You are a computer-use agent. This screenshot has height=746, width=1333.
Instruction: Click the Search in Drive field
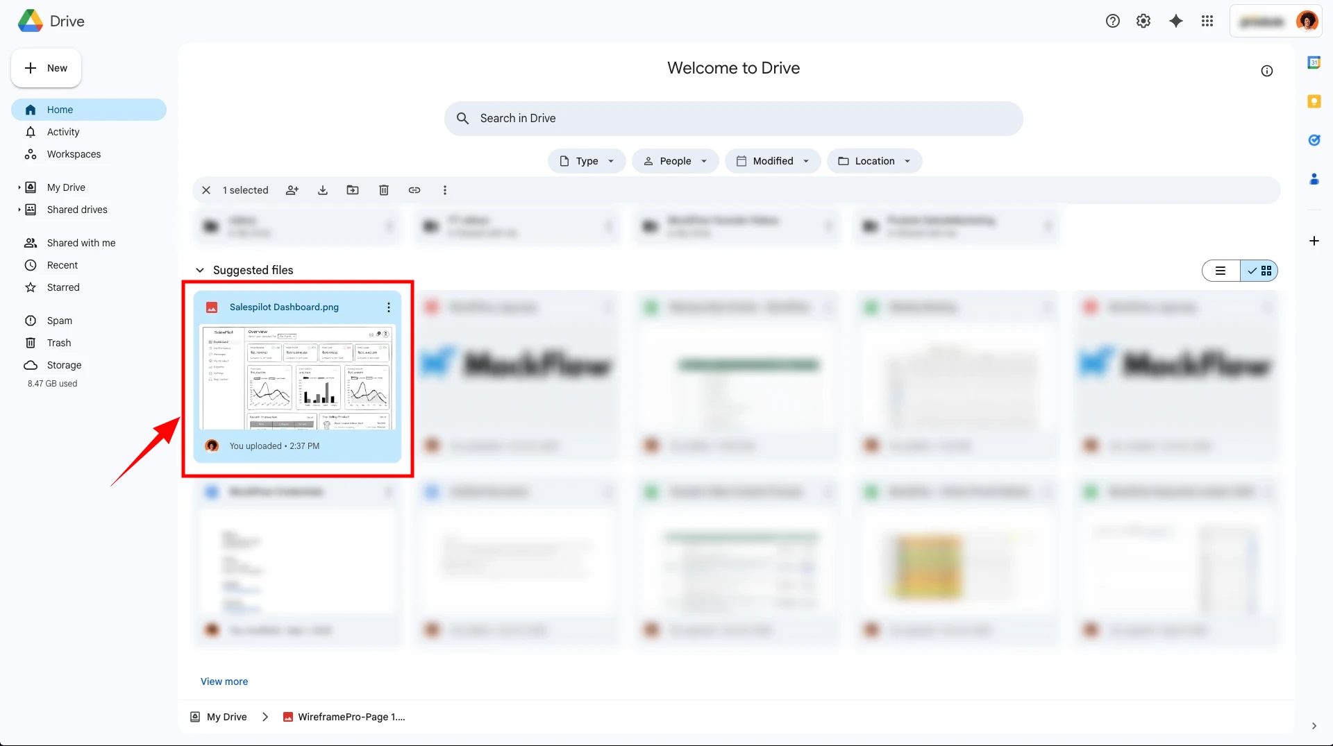733,119
